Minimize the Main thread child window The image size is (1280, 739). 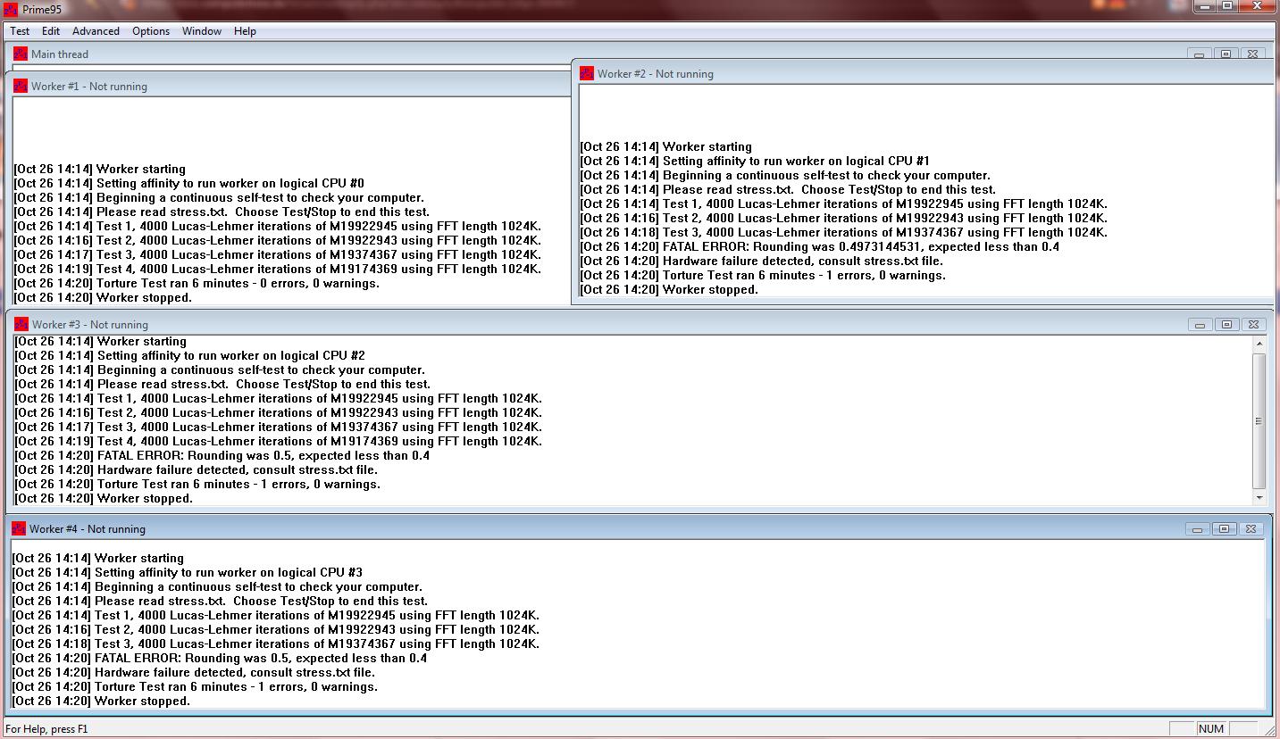click(x=1199, y=54)
